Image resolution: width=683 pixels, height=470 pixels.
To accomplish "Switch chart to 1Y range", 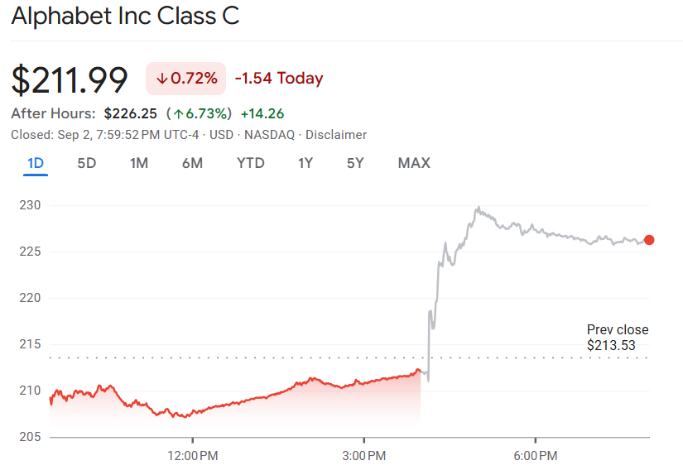I will pos(305,163).
